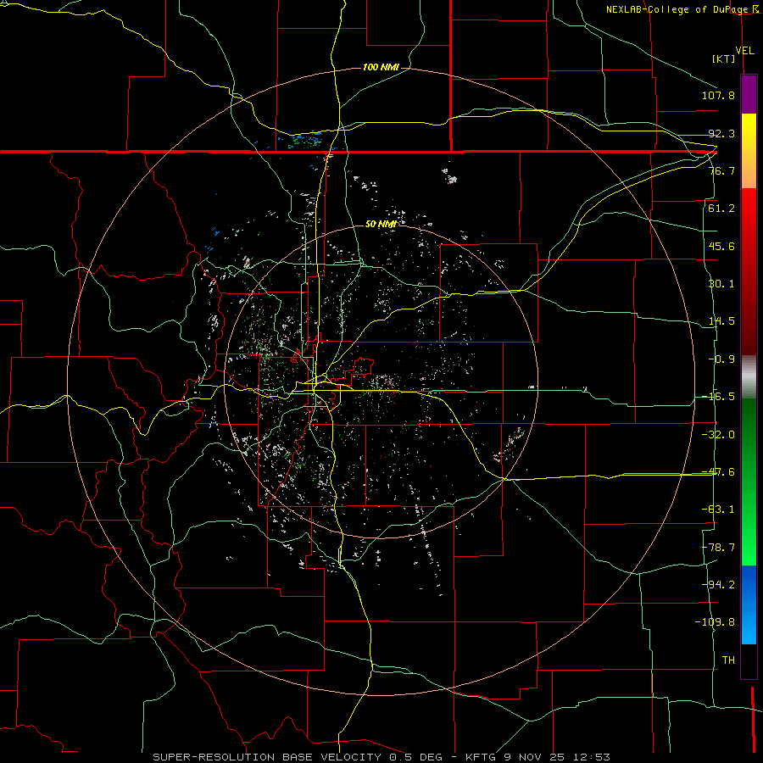Viewport: 763px width, 763px height.
Task: Select the -47.6 value on the velocity scale
Action: click(x=718, y=472)
